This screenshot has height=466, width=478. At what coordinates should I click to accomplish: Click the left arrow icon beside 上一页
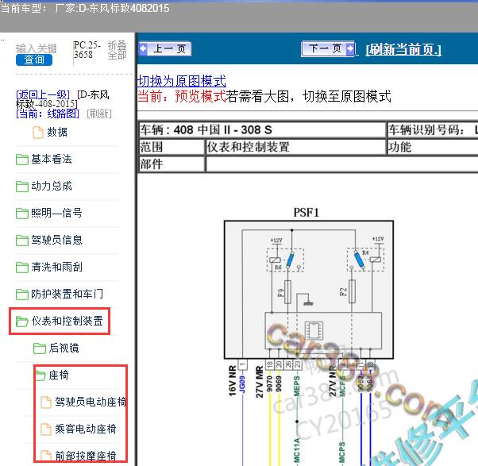point(143,48)
